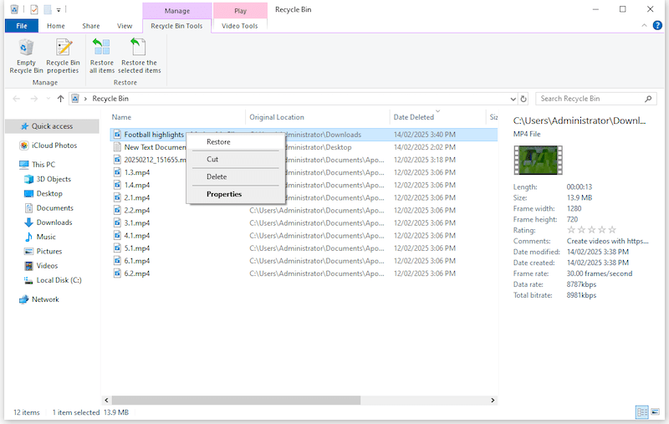Screen dimensions: 669x424
Task: Open Recycle Bin properties
Action: [64, 56]
